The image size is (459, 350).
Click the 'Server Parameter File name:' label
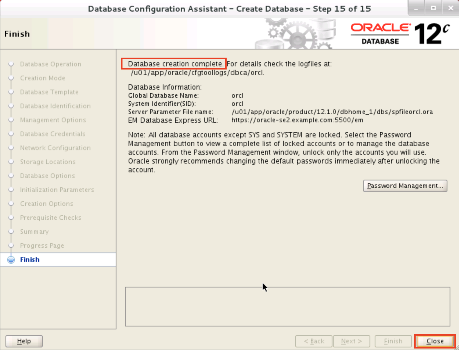point(171,112)
